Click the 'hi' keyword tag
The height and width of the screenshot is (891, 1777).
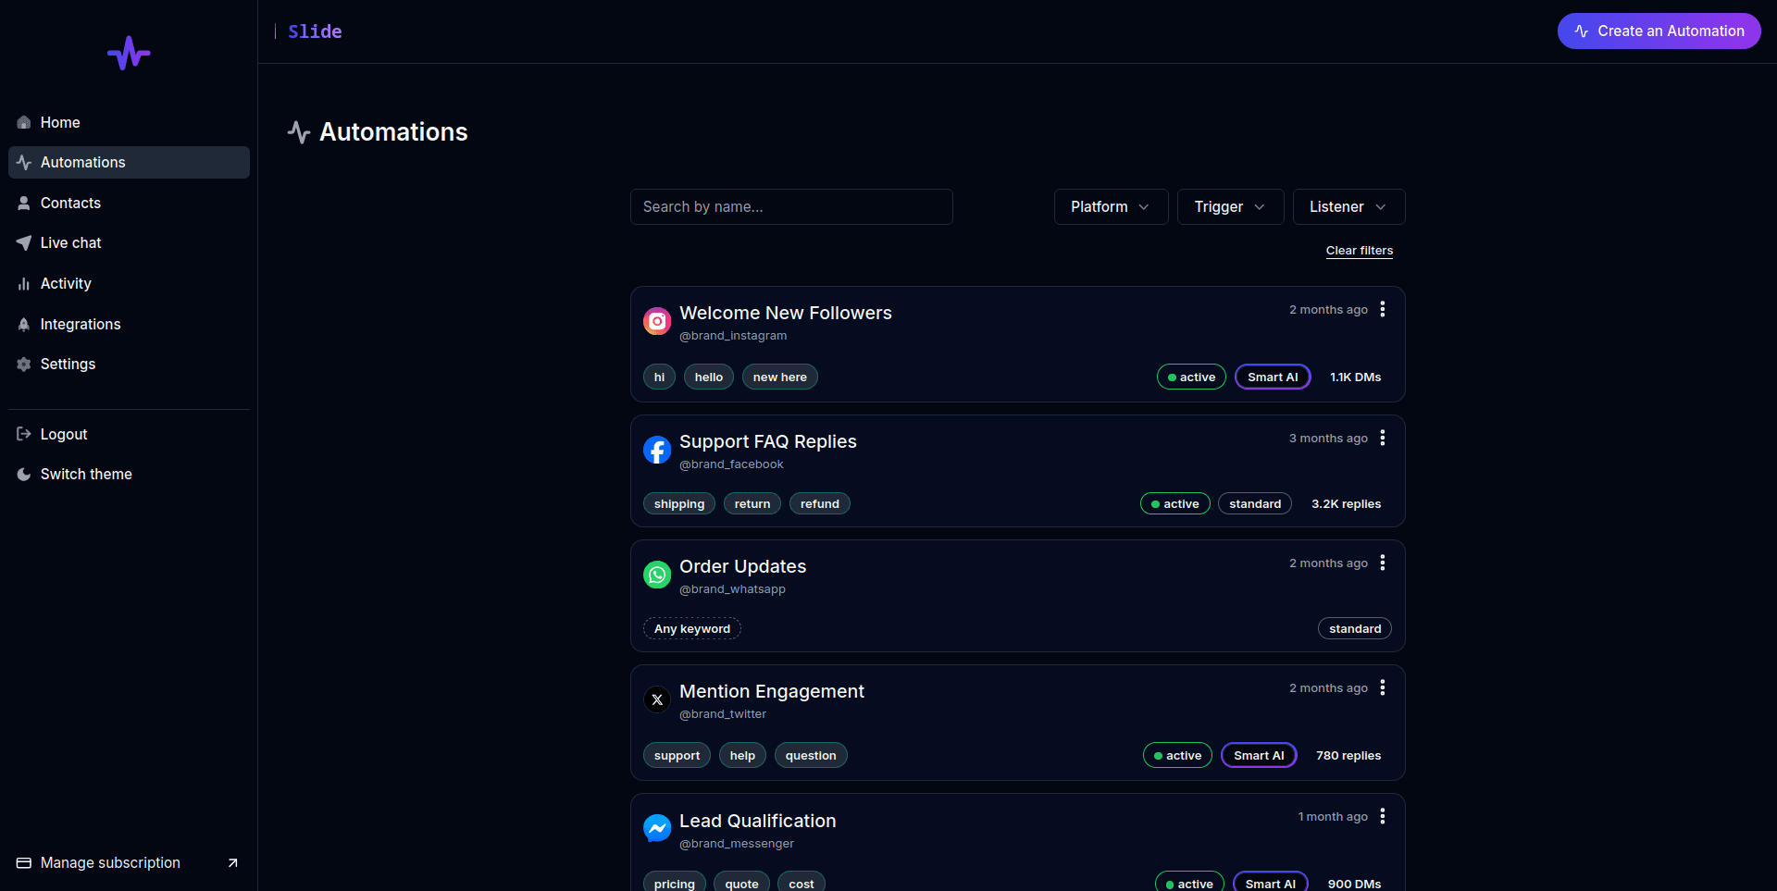point(659,377)
